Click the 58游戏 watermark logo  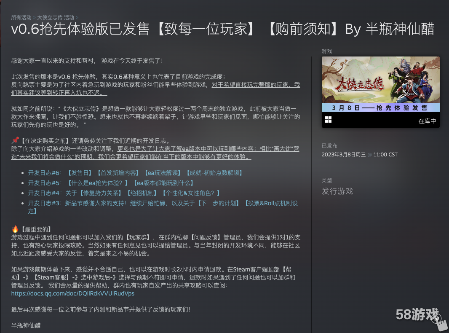pos(417,315)
